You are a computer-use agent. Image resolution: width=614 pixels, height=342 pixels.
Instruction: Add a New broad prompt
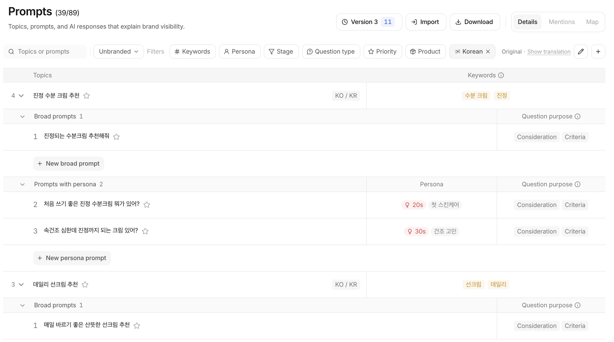pyautogui.click(x=68, y=163)
